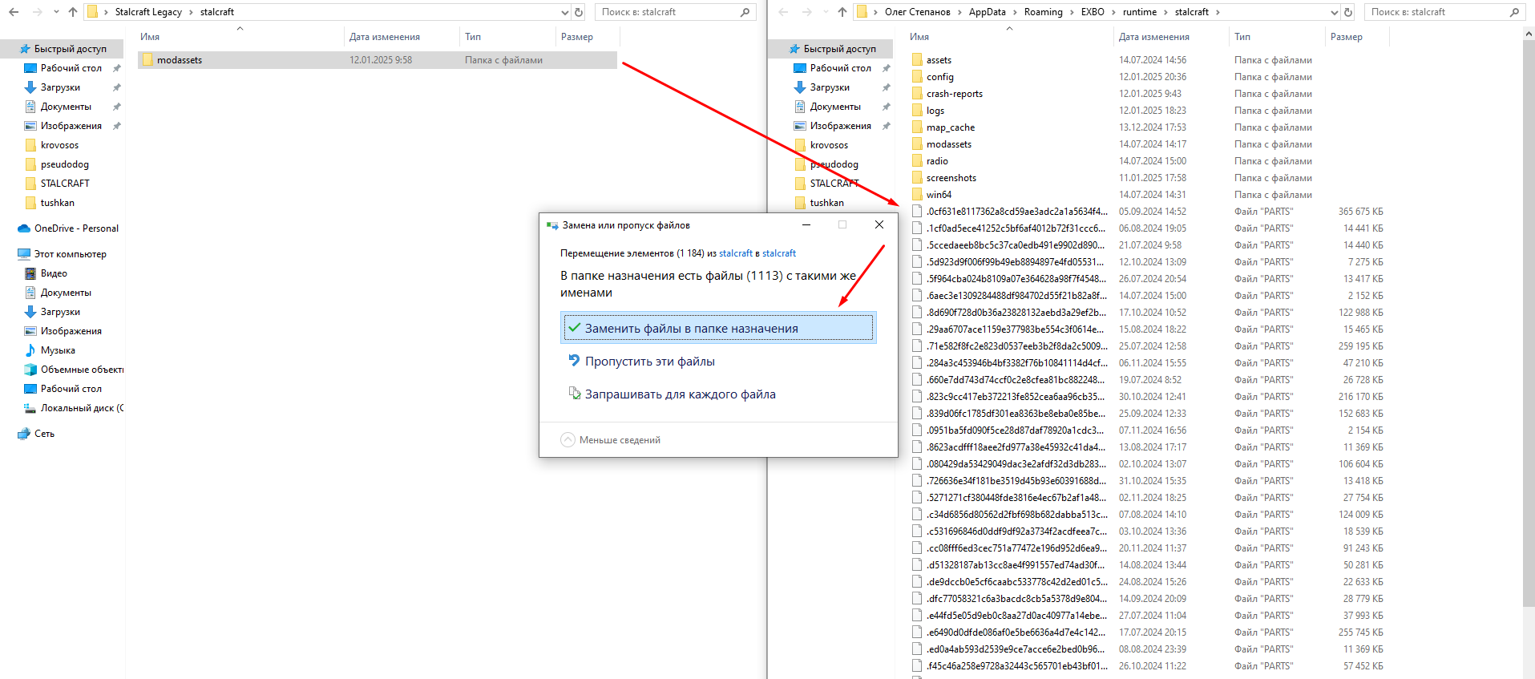Select 'crash-reports' folder in right window

(x=954, y=94)
